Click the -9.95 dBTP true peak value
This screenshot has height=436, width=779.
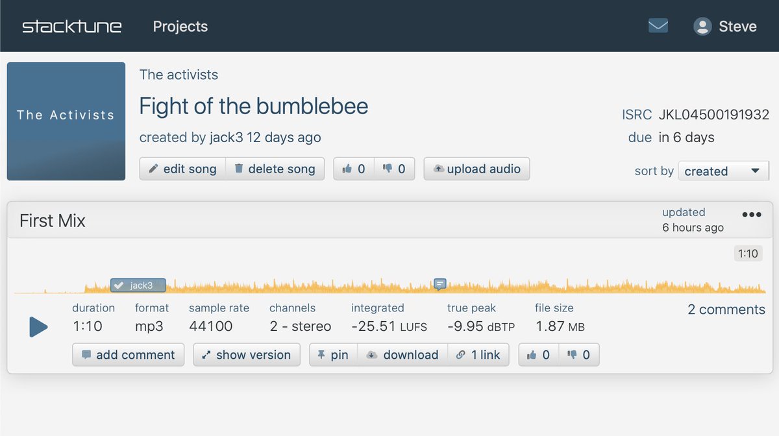(481, 326)
